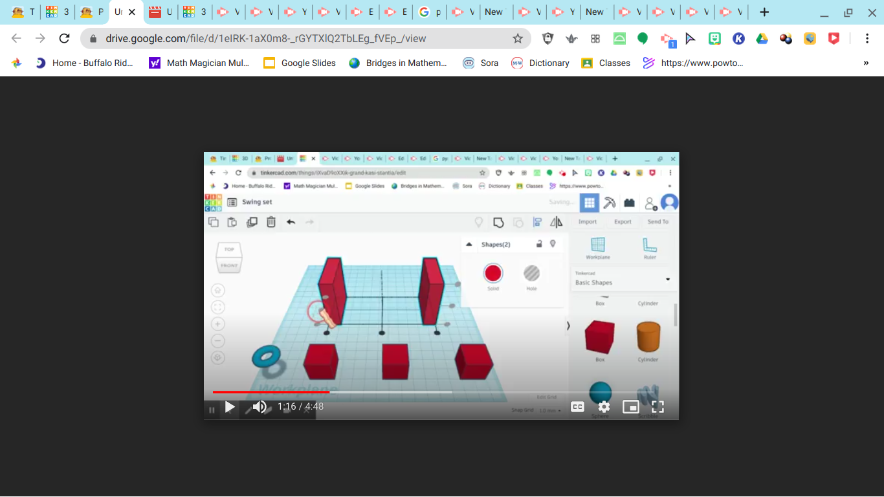Switch to the red clapperboard tab labeled U

[162, 12]
